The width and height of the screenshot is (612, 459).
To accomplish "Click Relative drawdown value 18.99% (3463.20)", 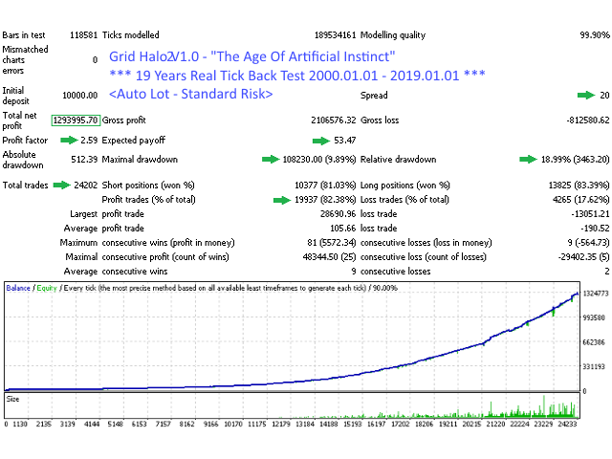I will click(575, 160).
